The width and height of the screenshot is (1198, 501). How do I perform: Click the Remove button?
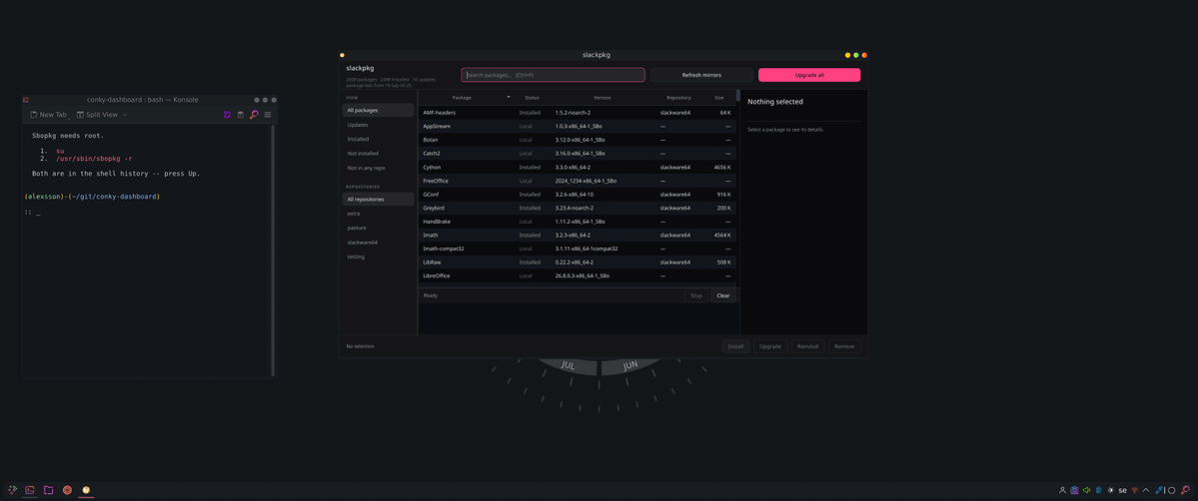point(844,346)
